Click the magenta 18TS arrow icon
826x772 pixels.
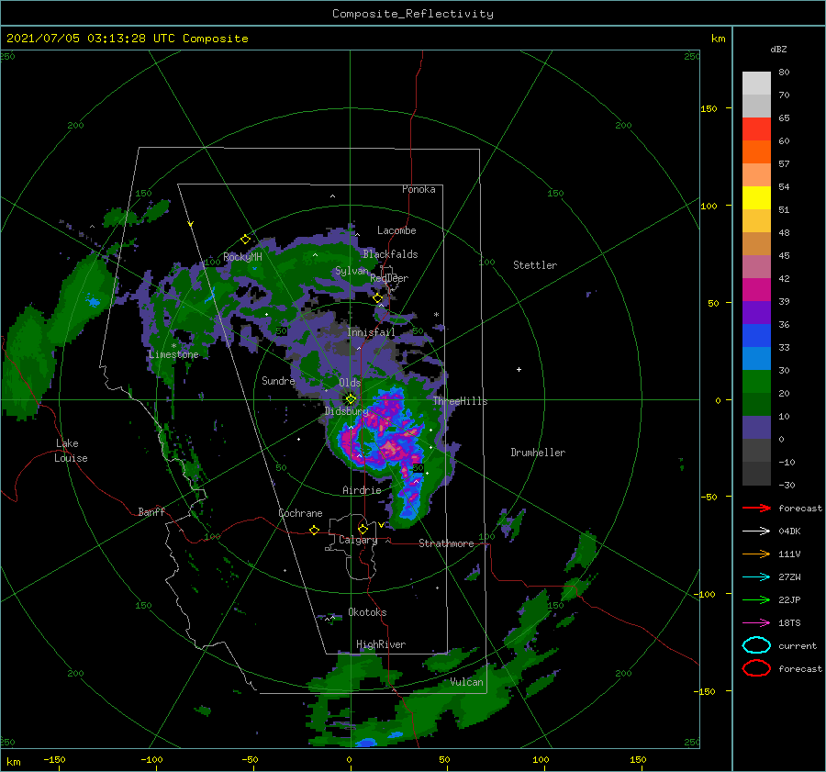coord(756,623)
